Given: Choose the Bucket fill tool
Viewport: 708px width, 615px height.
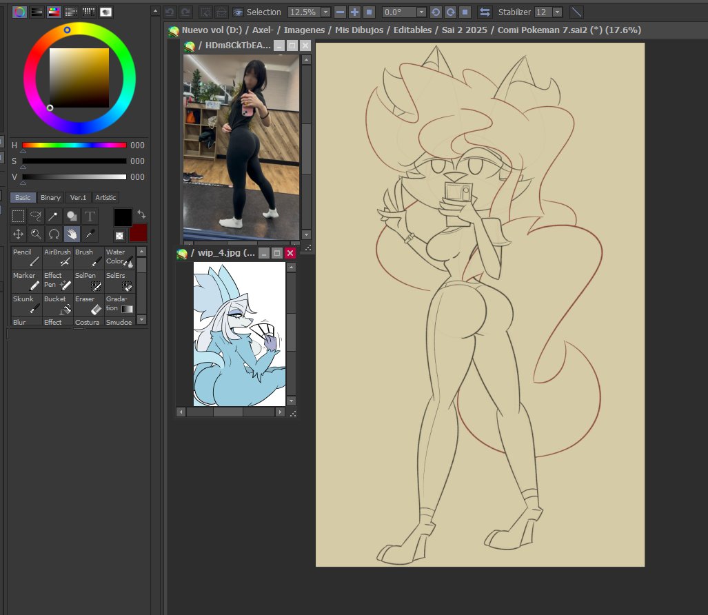Looking at the screenshot, I should coord(57,304).
